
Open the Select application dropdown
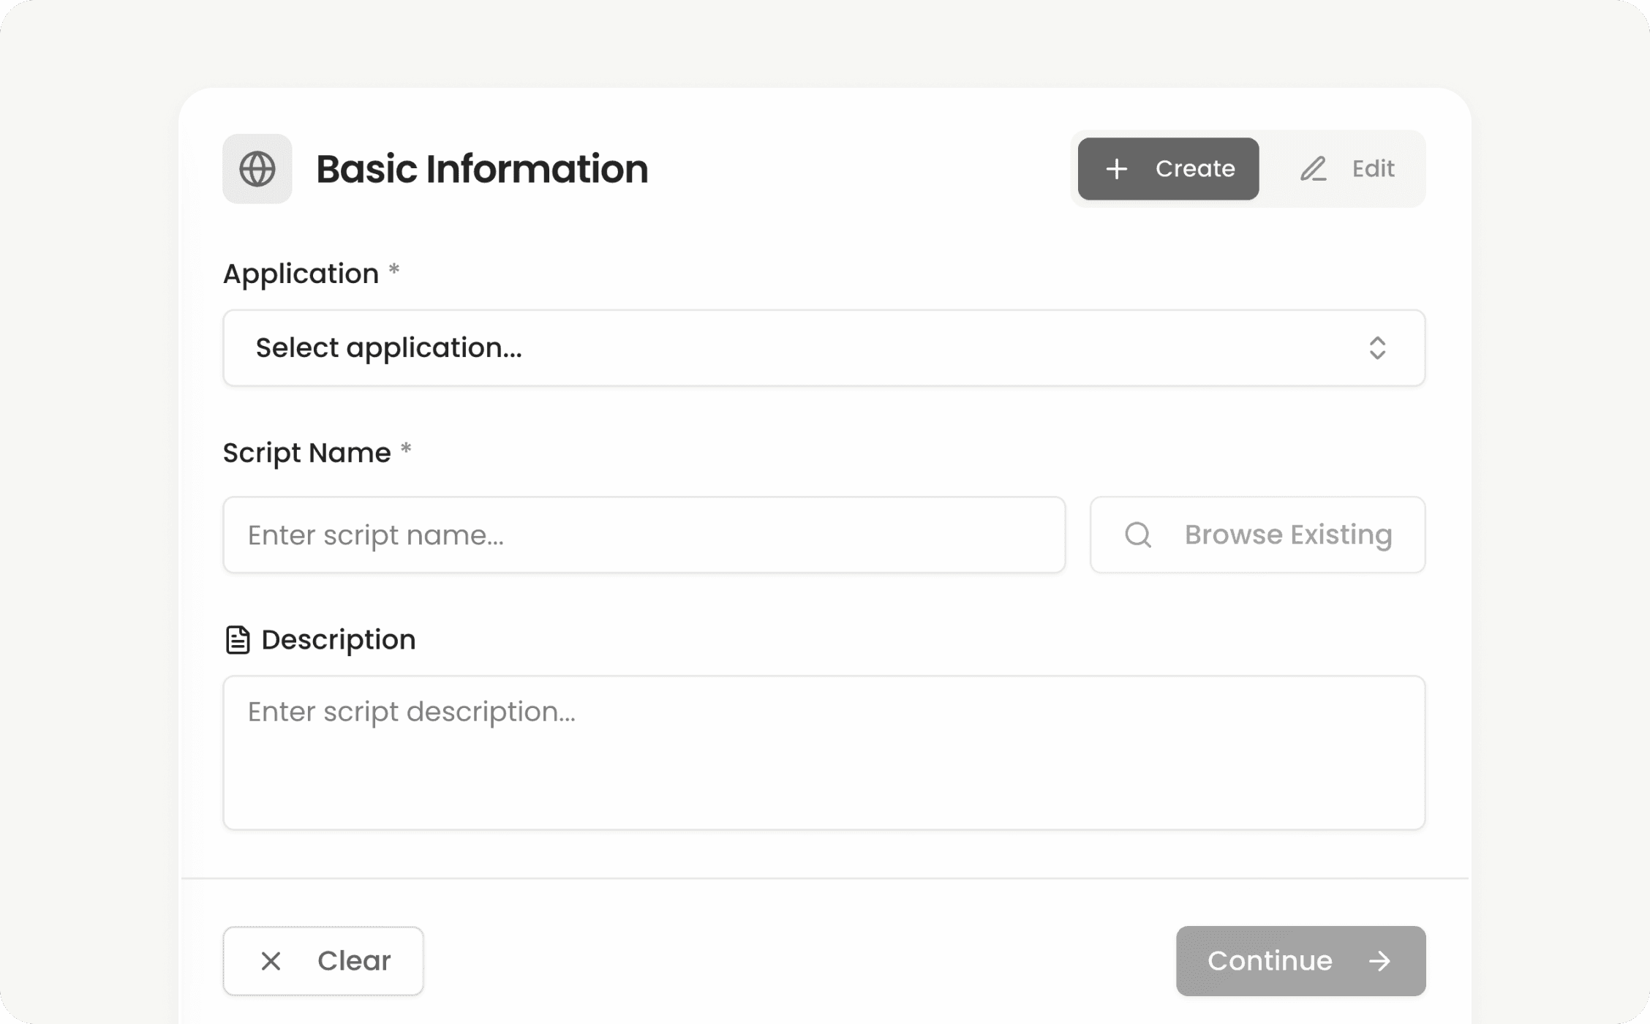click(823, 347)
